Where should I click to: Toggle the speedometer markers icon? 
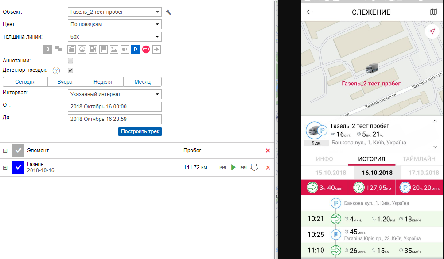[82, 50]
